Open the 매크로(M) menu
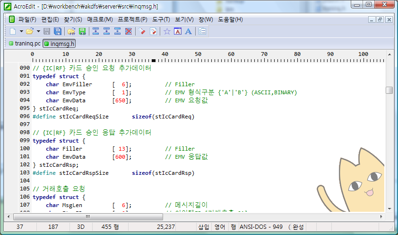This screenshot has height=235, width=398. (x=100, y=19)
